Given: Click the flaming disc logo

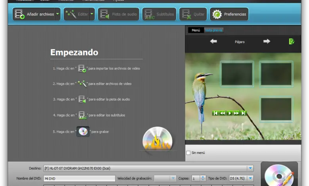Looking at the screenshot, I should (157, 139).
